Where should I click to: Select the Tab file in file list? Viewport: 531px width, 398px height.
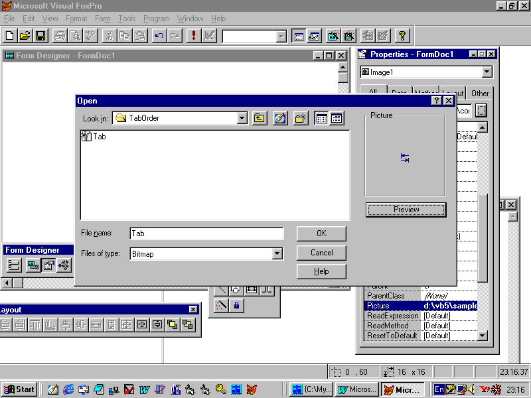tap(94, 137)
